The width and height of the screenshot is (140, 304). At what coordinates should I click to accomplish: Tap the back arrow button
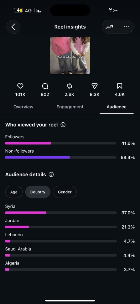point(13,27)
